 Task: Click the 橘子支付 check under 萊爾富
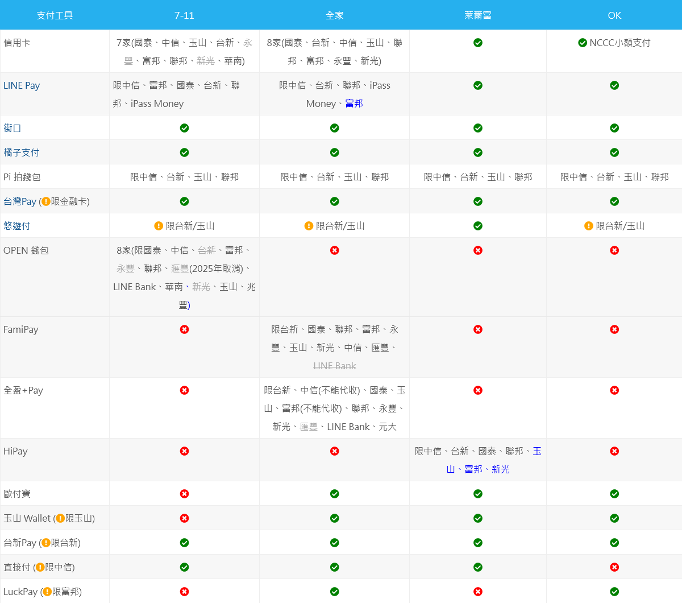pos(478,152)
